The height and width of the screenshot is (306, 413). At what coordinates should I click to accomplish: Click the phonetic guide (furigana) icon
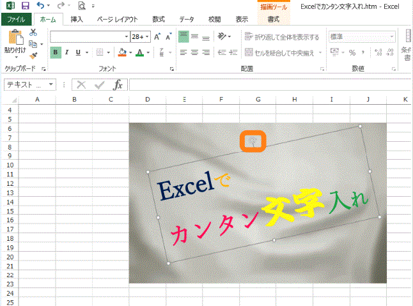[162, 52]
